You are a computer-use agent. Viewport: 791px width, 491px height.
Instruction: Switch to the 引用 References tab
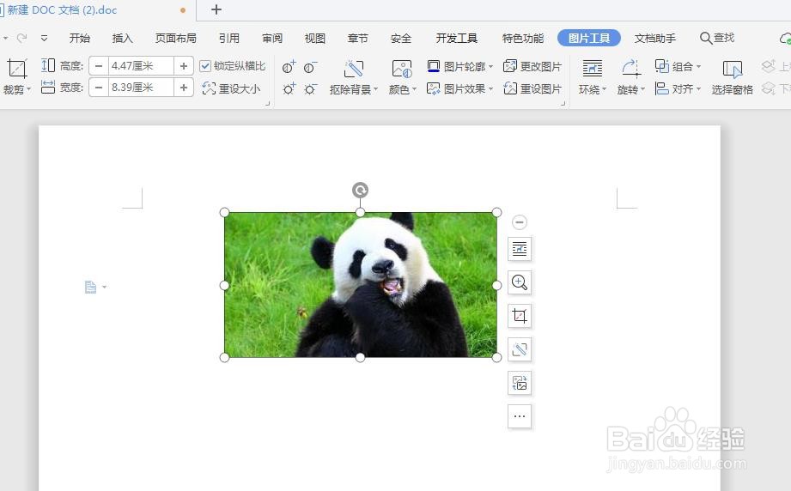tap(229, 38)
